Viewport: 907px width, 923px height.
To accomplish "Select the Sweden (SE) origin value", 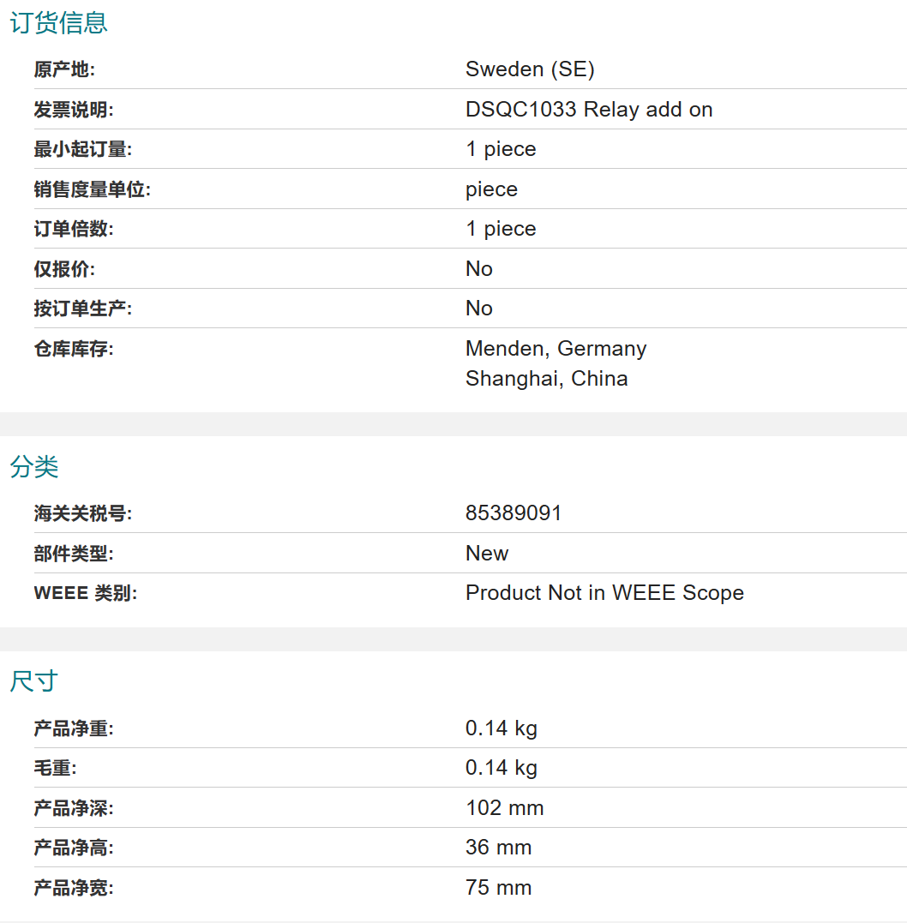I will coord(530,69).
